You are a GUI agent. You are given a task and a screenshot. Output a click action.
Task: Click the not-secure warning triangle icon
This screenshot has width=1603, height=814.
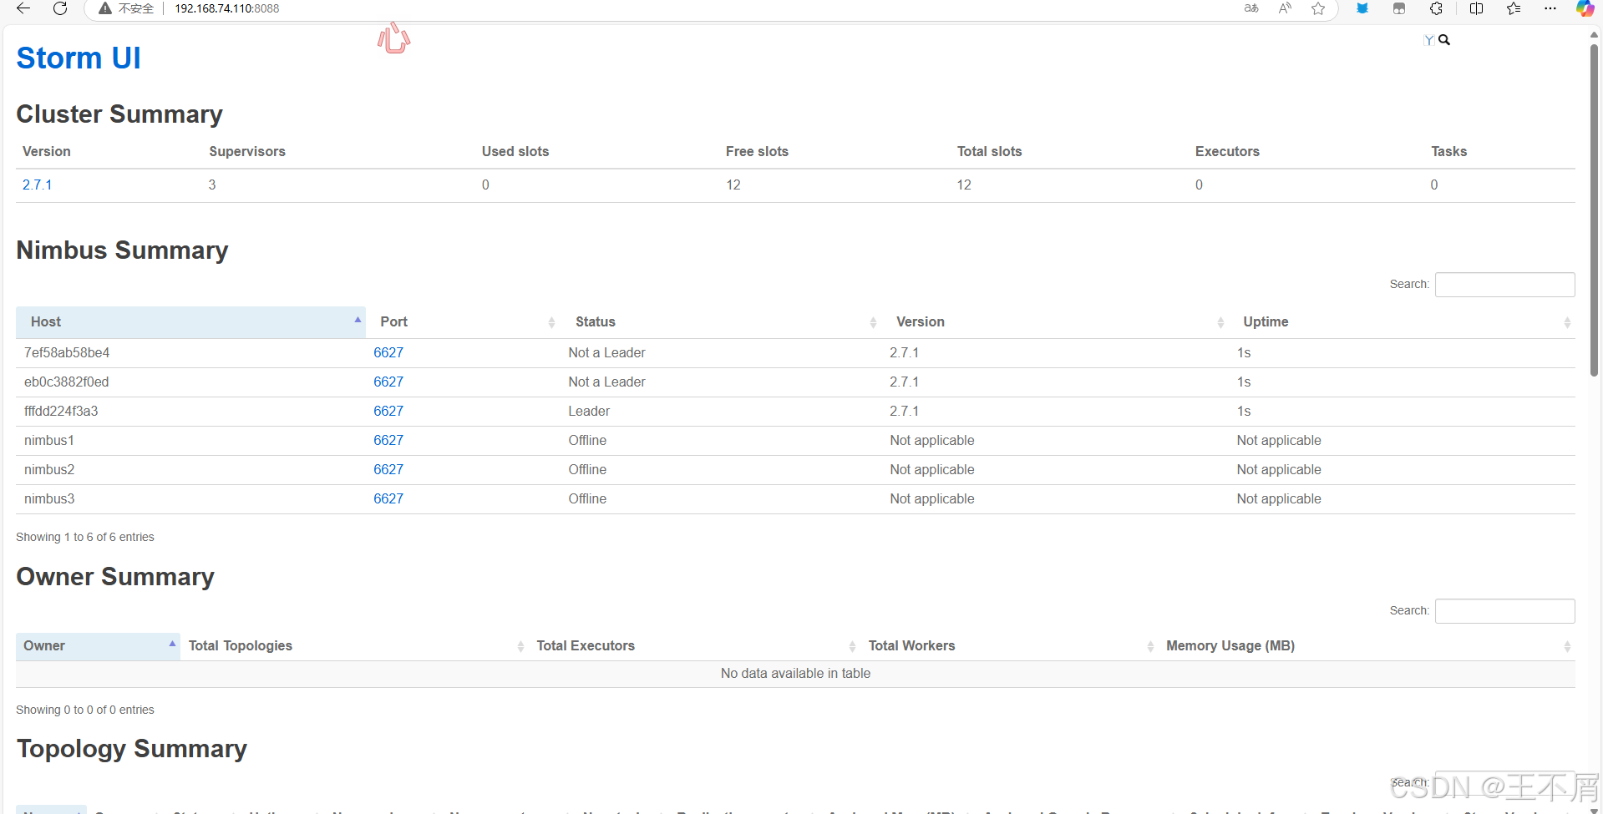click(105, 8)
